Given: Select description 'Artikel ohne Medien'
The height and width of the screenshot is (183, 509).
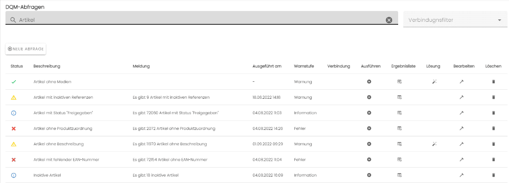Looking at the screenshot, I should click(52, 82).
